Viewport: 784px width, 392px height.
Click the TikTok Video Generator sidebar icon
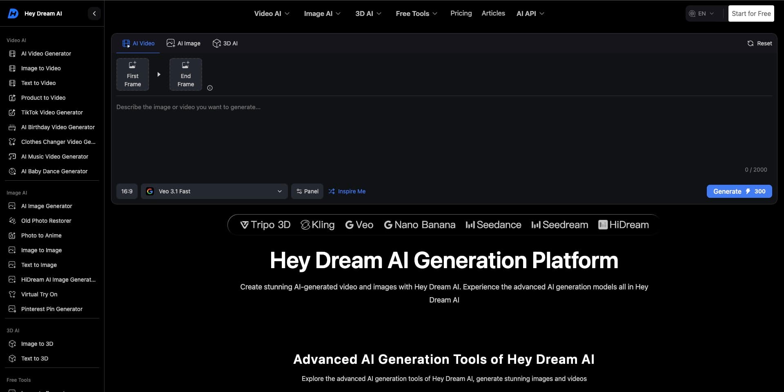tap(12, 112)
